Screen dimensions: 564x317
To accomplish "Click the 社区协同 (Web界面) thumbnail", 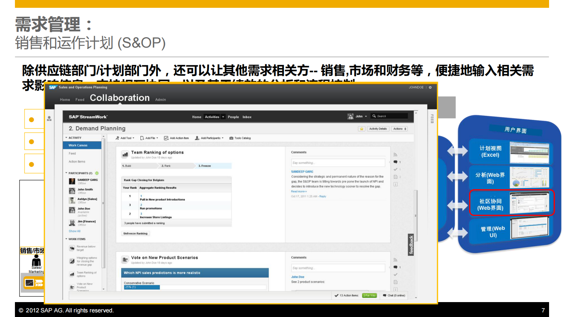I will point(530,203).
